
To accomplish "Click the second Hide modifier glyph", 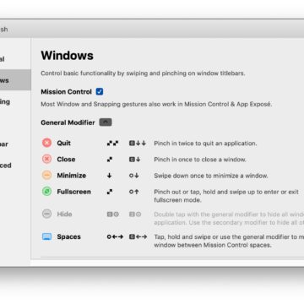I will click(x=135, y=214).
